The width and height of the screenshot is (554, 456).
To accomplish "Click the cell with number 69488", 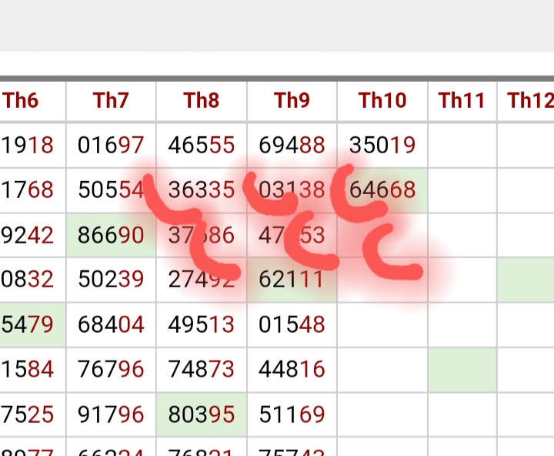I will coord(292,146).
